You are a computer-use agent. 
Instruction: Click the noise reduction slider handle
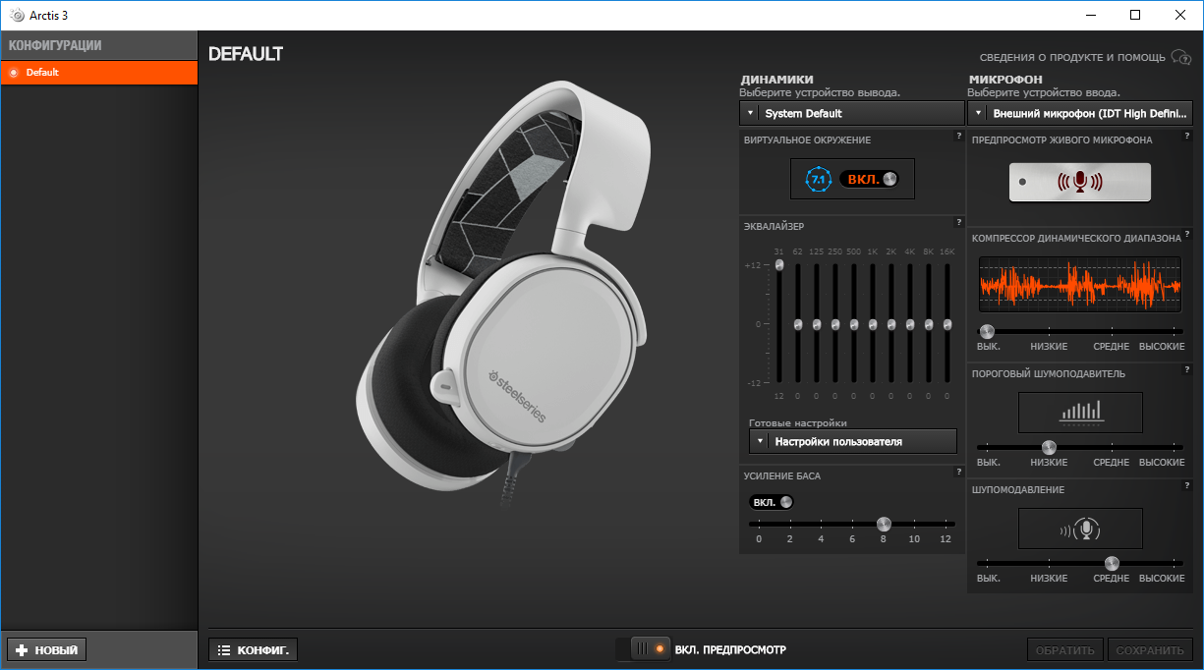1112,563
